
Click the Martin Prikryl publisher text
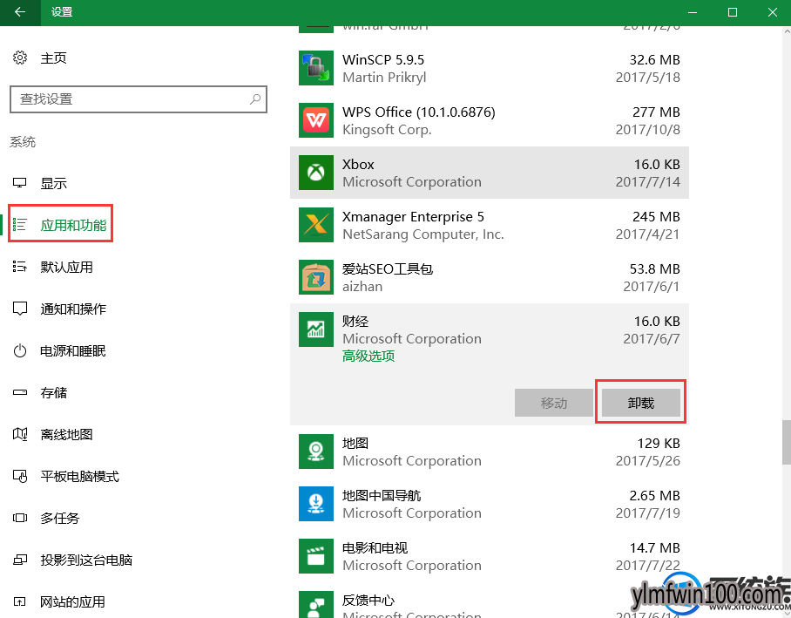point(384,78)
